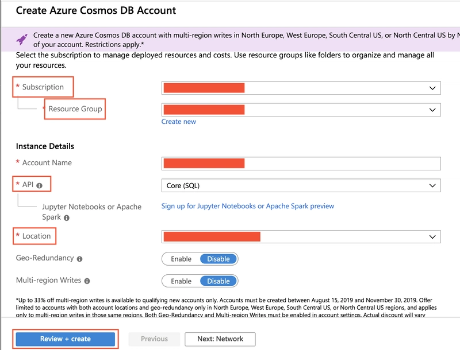
Task: Click the Geo-Redundancy label
Action: tap(45, 258)
